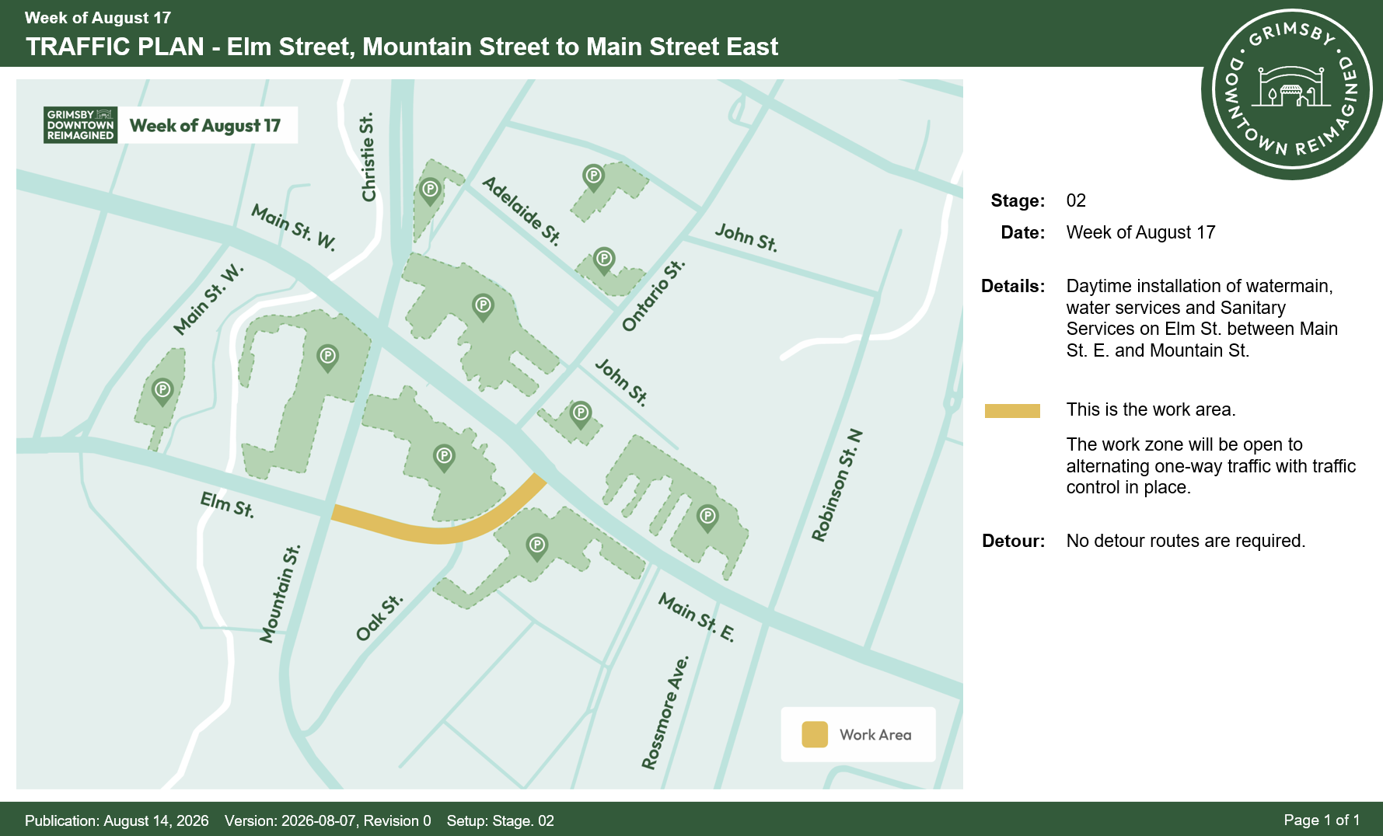Viewport: 1383px width, 836px height.
Task: Click the Date value 'Week of August 17'
Action: [1140, 232]
